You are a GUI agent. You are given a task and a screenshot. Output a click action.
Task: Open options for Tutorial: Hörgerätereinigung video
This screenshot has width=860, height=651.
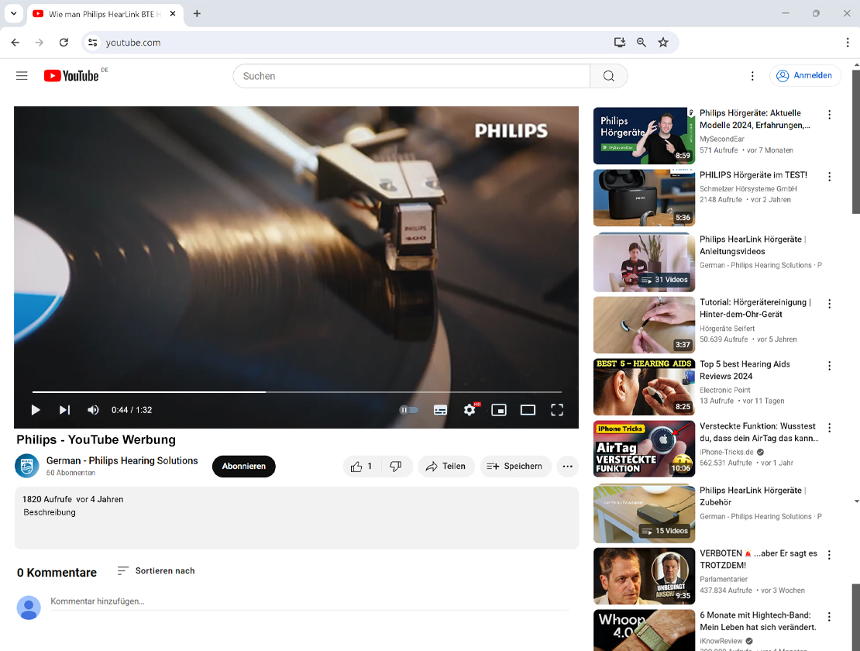point(829,304)
